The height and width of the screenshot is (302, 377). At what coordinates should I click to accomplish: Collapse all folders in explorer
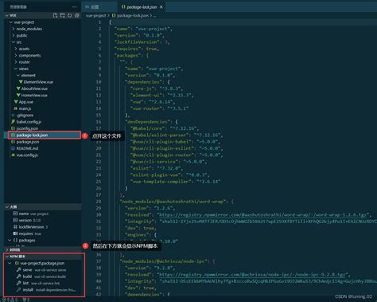pos(77,15)
